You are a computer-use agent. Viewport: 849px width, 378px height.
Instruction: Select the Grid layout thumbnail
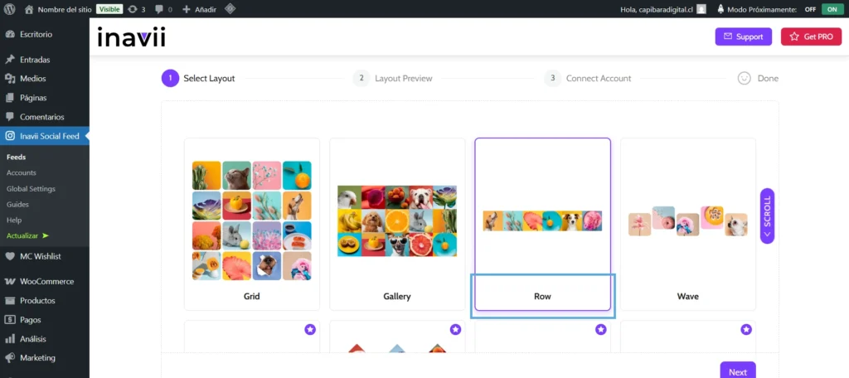click(x=252, y=220)
